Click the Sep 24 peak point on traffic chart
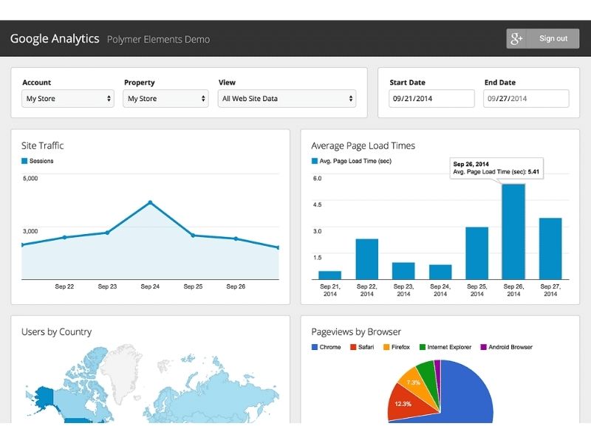Screen dimensions: 591x443 pos(150,202)
